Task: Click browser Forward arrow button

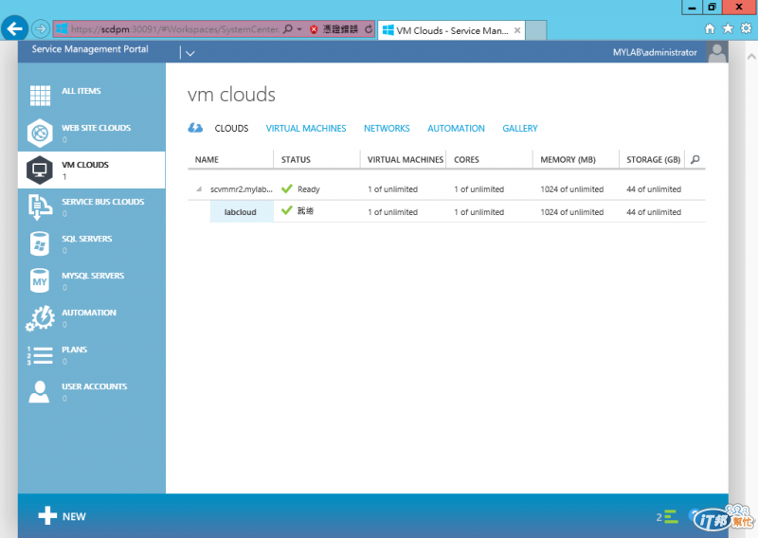Action: [41, 29]
